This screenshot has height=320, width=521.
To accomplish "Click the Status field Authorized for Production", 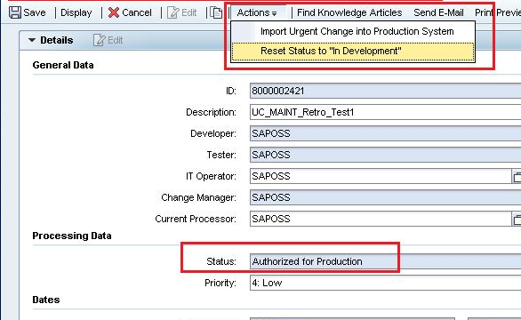I will tap(386, 261).
